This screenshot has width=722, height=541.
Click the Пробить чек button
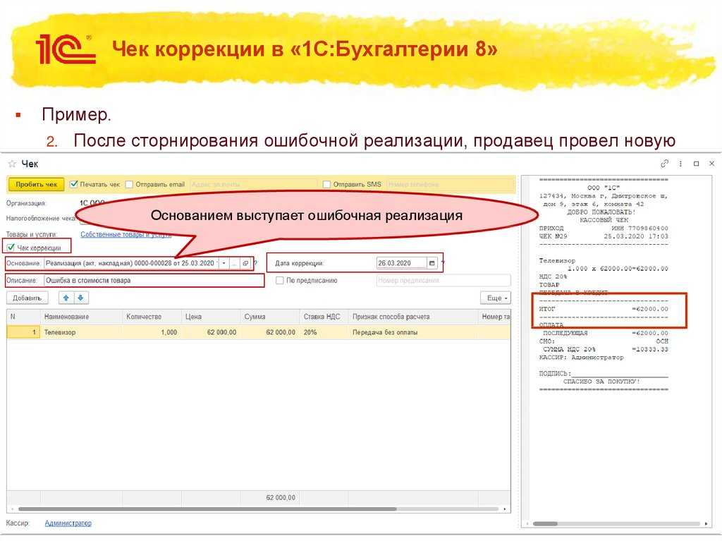point(37,184)
